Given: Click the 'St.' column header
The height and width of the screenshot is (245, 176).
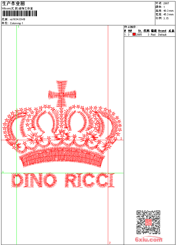Looking at the screenshot, I should 140,31.
